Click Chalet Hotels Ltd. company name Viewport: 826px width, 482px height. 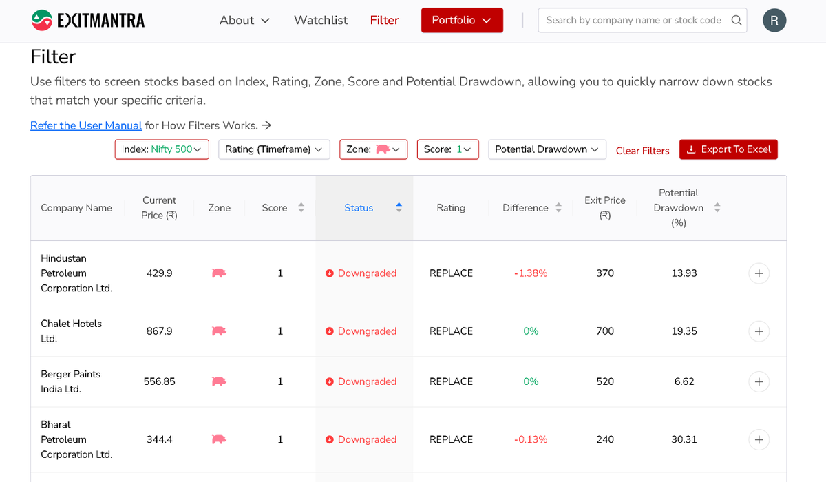(x=71, y=331)
